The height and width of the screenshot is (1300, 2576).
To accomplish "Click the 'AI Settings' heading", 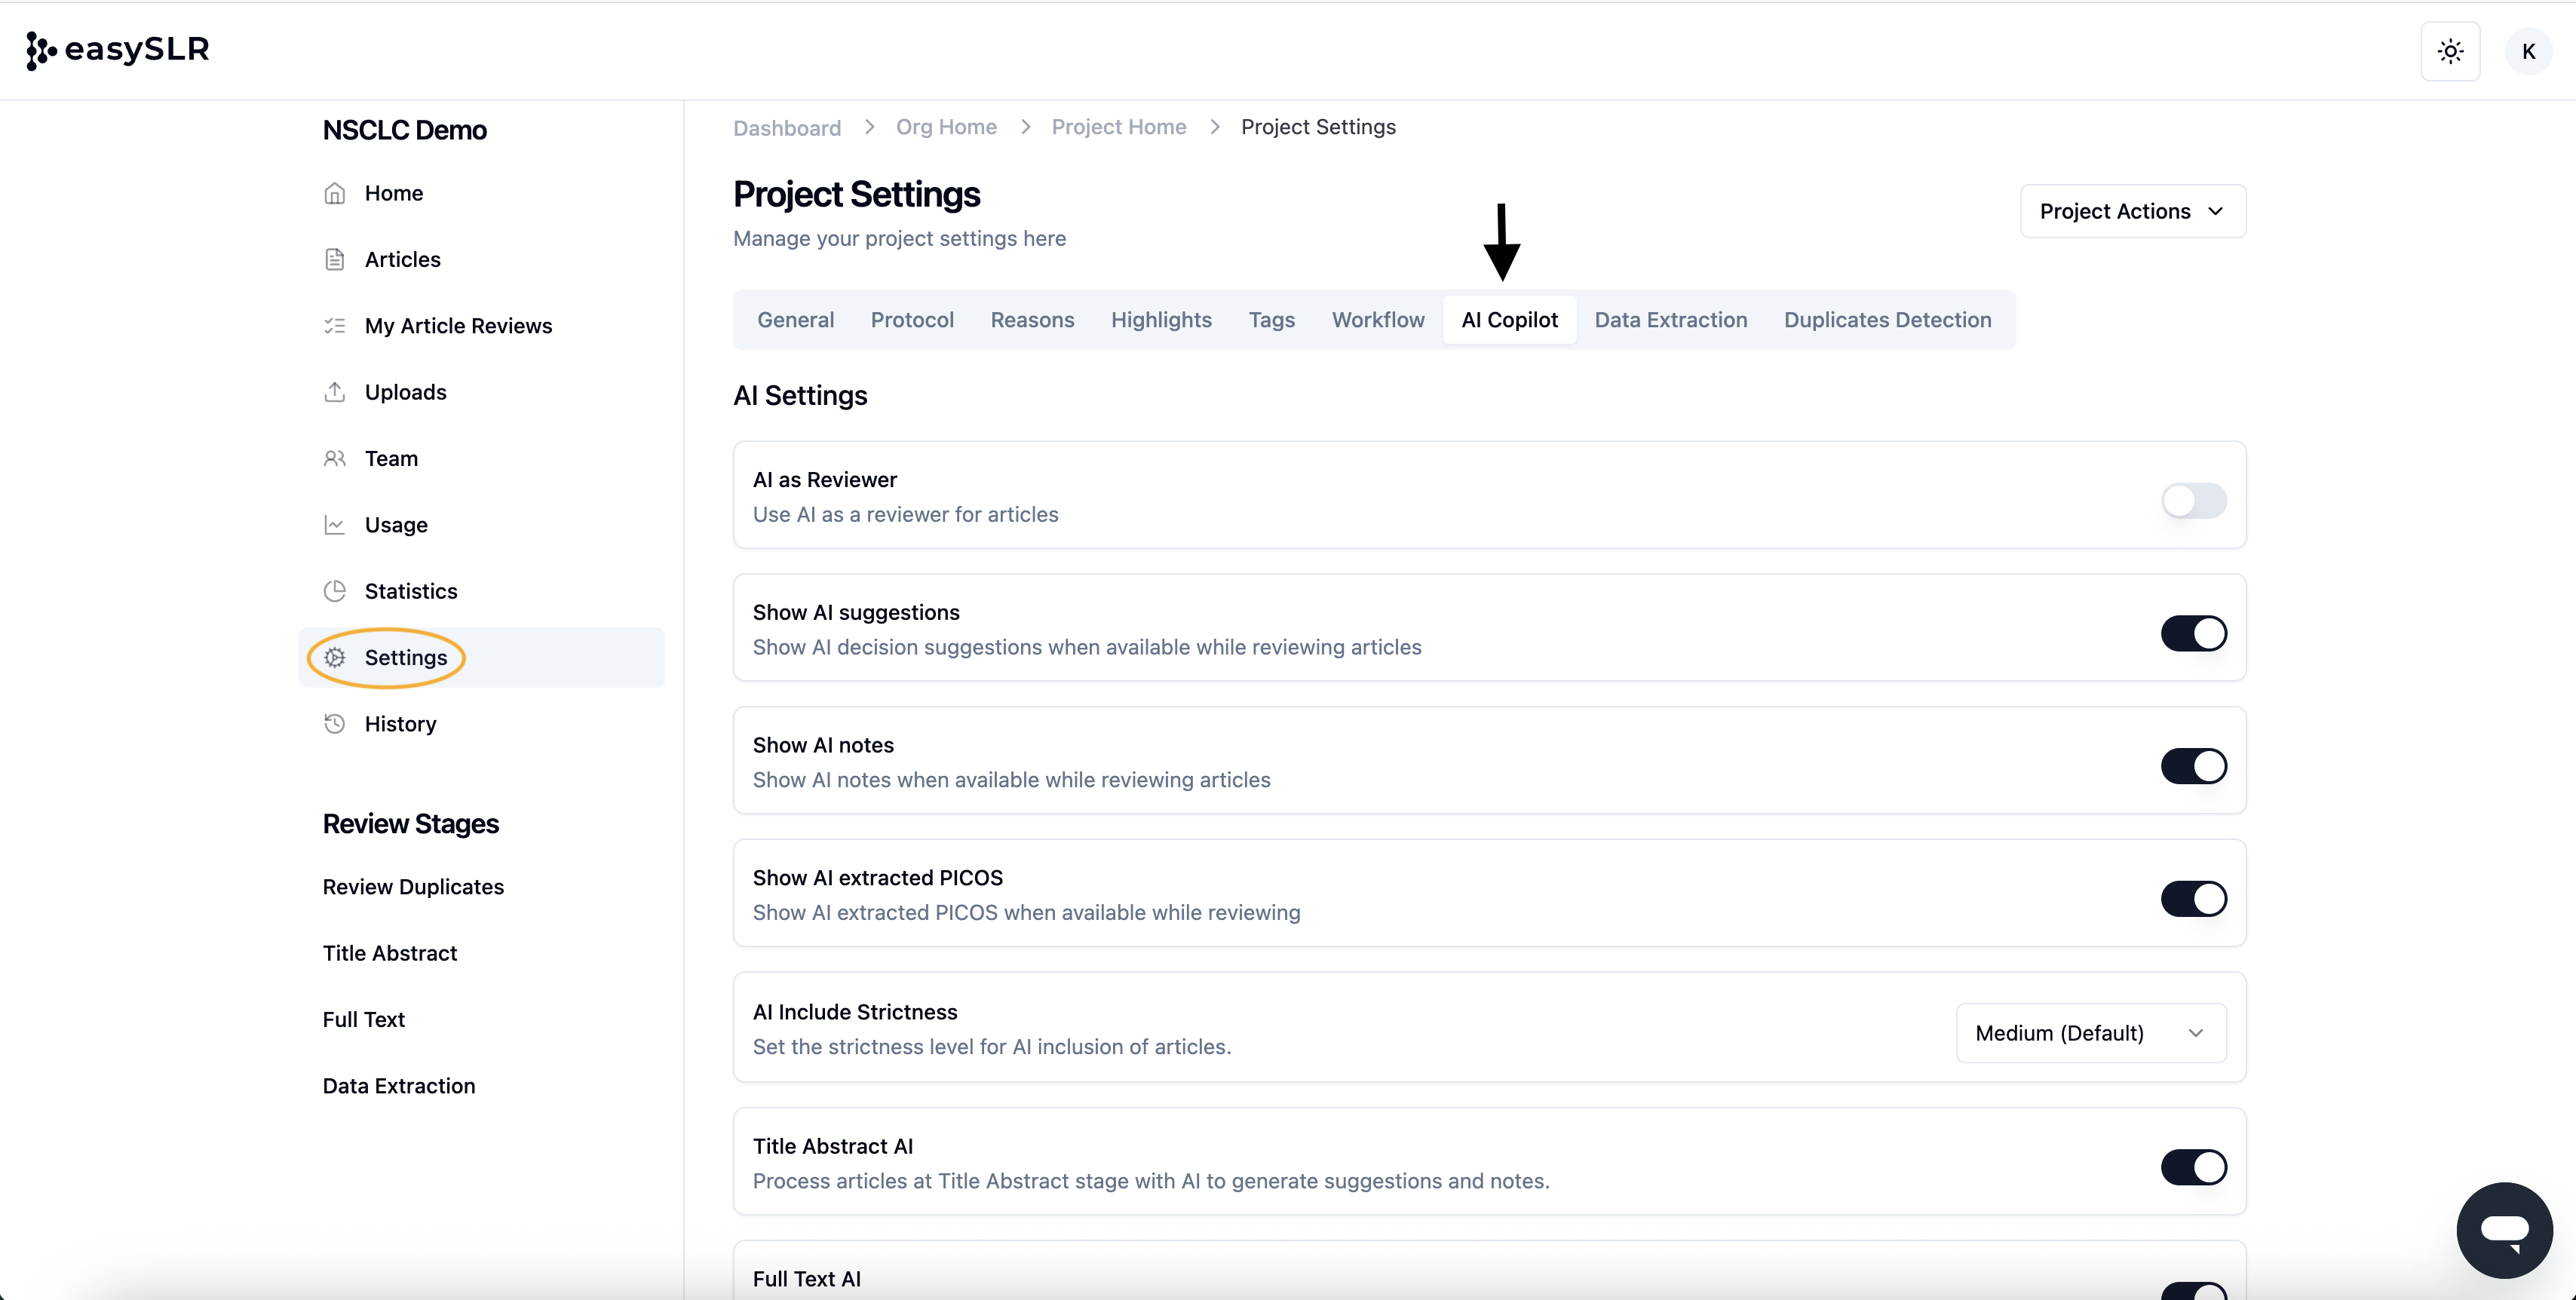I will coord(800,396).
